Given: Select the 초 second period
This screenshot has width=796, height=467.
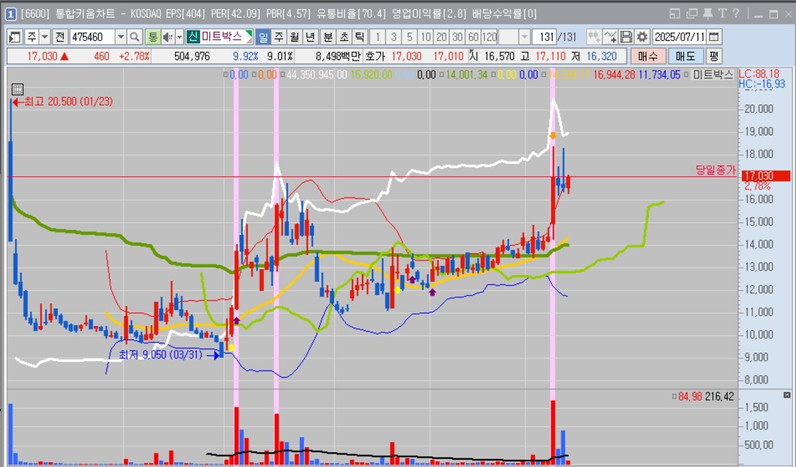Looking at the screenshot, I should [344, 37].
